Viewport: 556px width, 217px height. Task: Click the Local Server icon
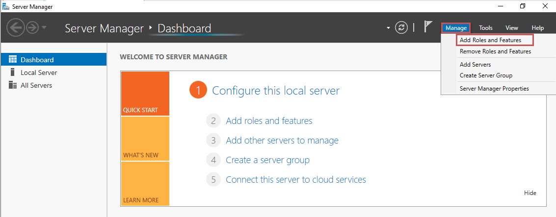(13, 72)
